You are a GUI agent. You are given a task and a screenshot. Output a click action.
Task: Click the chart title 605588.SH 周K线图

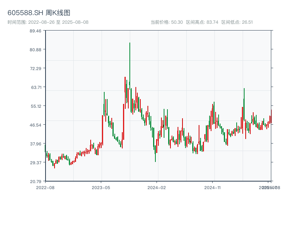39,13
